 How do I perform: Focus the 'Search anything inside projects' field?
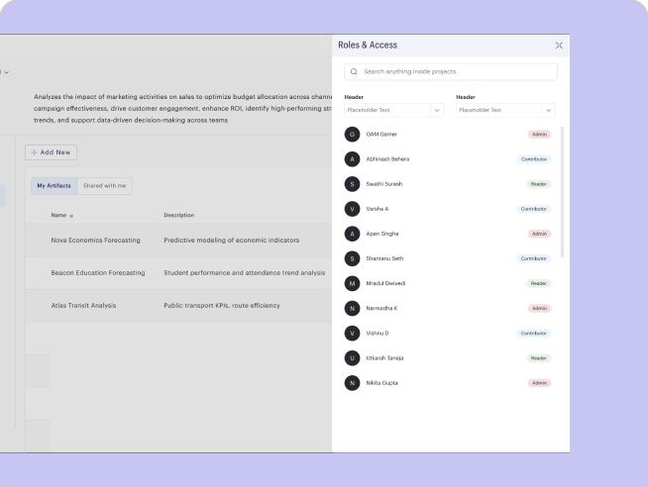coord(451,72)
